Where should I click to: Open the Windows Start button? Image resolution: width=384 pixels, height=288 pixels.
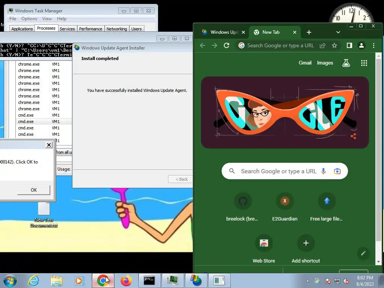pos(10,280)
